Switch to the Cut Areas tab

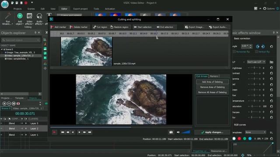202,76
